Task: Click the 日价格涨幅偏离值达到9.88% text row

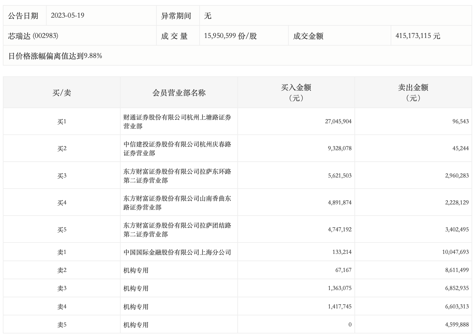Action: pyautogui.click(x=55, y=56)
